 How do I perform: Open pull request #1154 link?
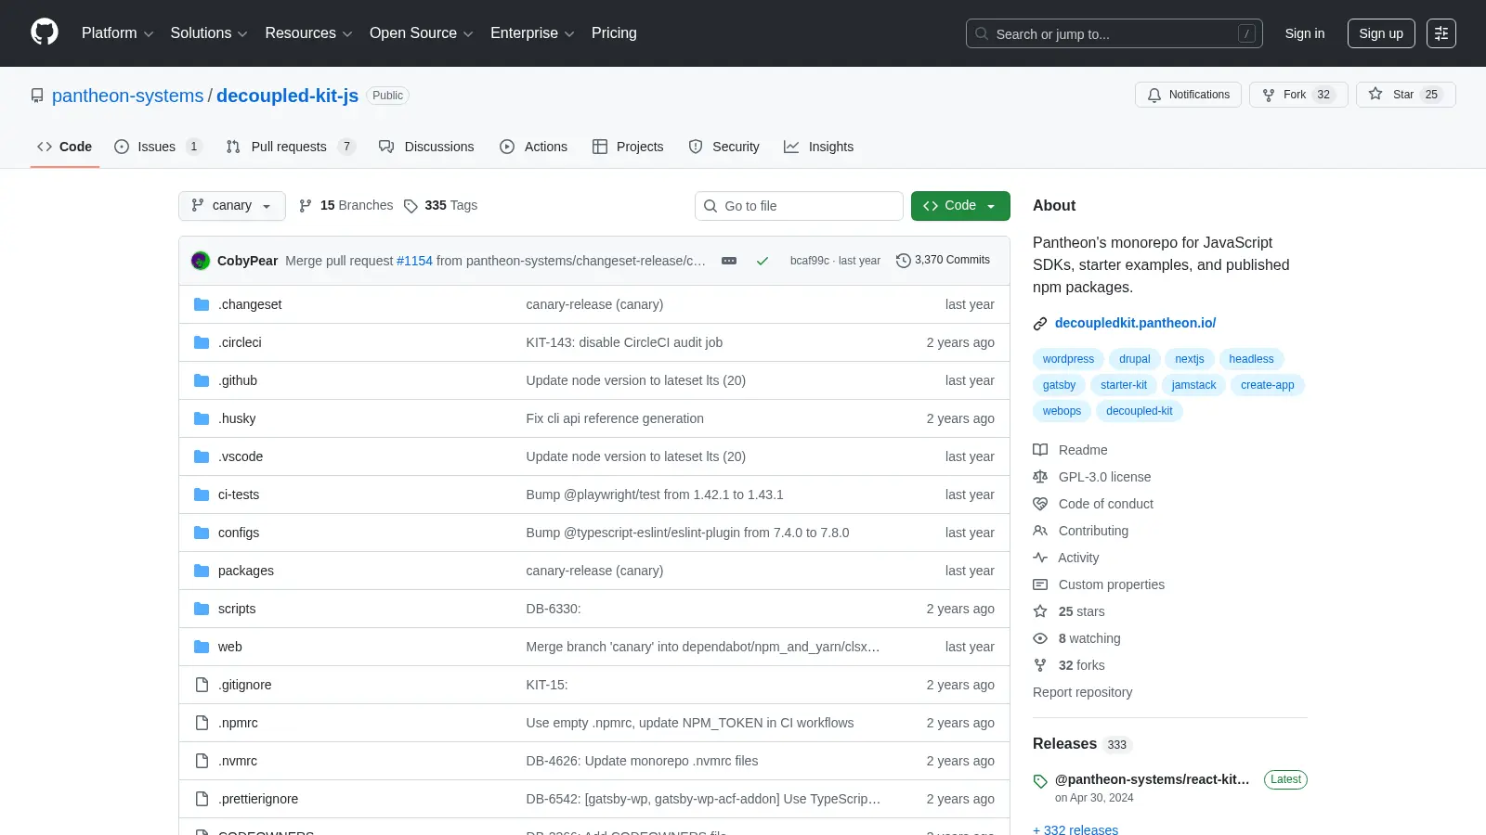point(414,261)
